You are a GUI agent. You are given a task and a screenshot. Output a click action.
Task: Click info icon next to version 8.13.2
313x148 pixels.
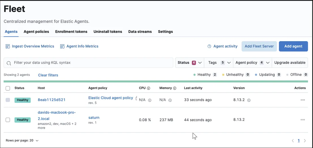[249, 100]
